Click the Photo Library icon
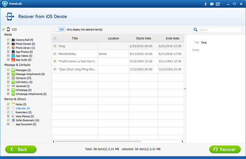Viewport: 246px width, 159px height. (x=13, y=48)
